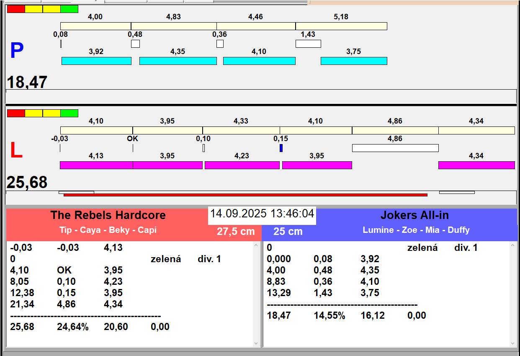Select lane L cream bar labeled 4,34
This screenshot has width=520, height=356.
pos(476,130)
